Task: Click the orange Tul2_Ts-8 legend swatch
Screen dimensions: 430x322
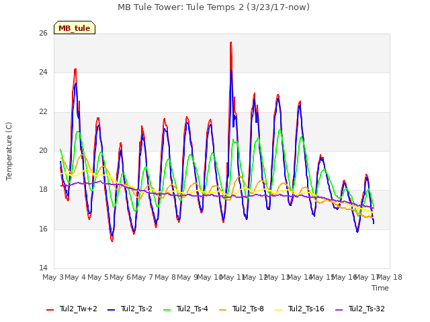Action: pyautogui.click(x=222, y=310)
